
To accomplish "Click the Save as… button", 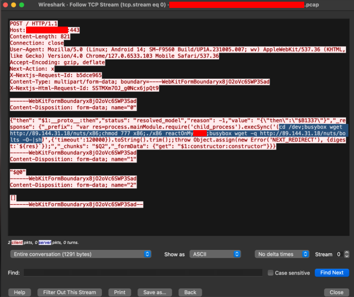I will (x=155, y=292).
